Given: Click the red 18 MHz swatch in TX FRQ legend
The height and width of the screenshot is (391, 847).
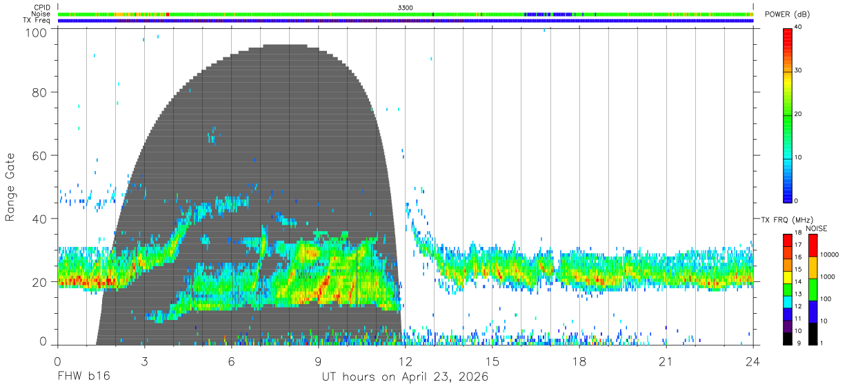Looking at the screenshot, I should [788, 240].
